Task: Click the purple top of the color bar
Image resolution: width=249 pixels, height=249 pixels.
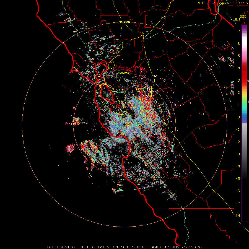Action: point(244,27)
